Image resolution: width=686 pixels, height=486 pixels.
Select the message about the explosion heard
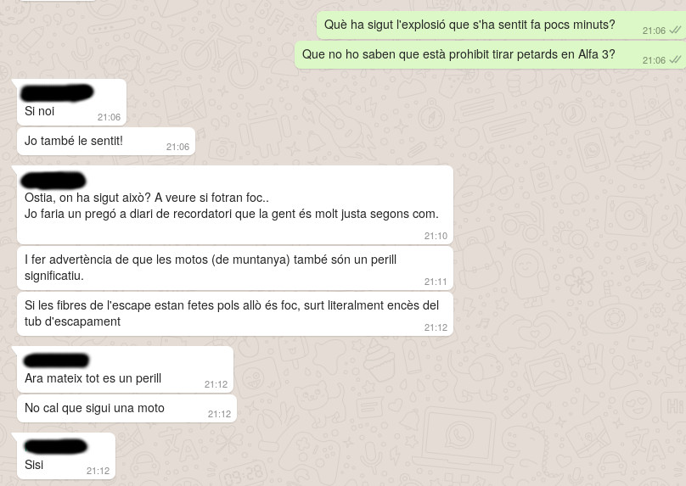(501, 25)
